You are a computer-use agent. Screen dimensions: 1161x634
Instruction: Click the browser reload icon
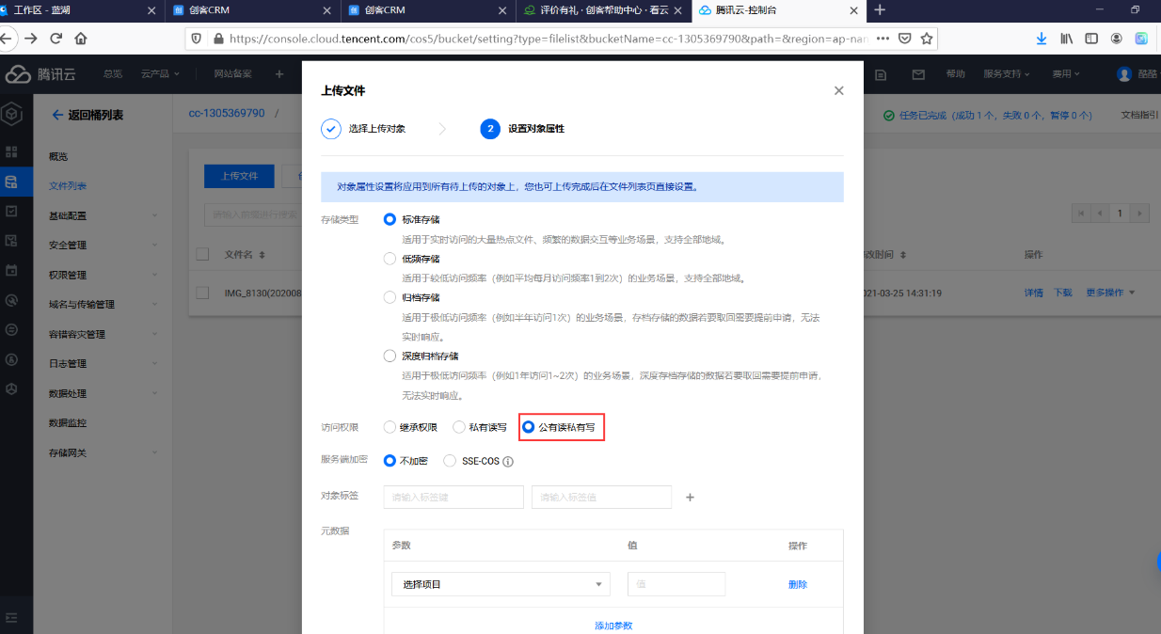pyautogui.click(x=56, y=39)
